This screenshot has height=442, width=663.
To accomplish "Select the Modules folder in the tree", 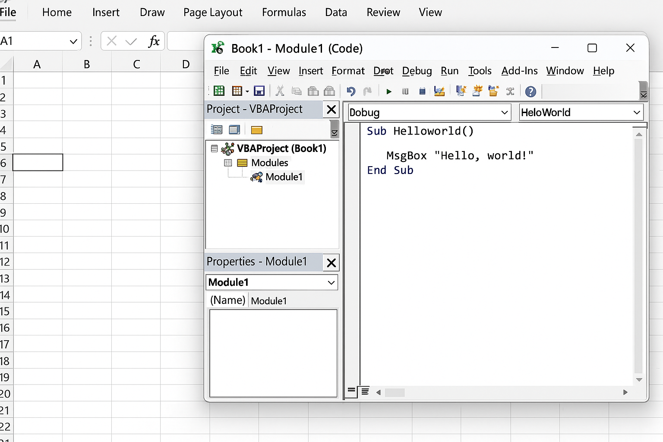I will (270, 163).
